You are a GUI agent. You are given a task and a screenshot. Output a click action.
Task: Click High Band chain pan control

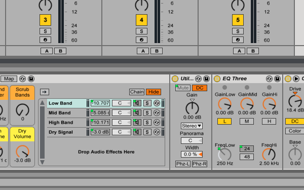pyautogui.click(x=122, y=123)
